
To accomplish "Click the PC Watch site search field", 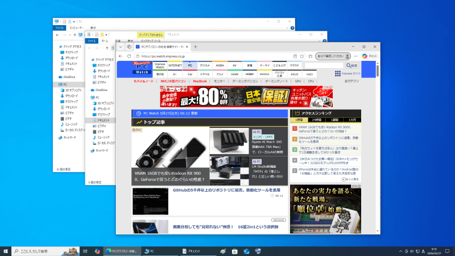I will [324, 65].
